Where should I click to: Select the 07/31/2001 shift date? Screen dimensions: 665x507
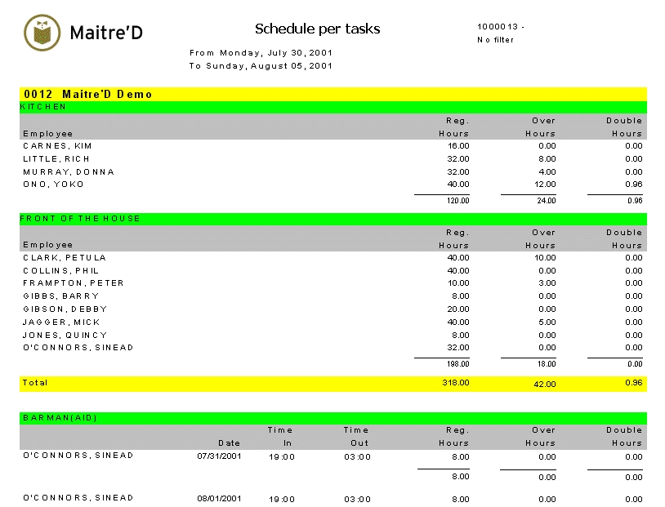tap(219, 456)
